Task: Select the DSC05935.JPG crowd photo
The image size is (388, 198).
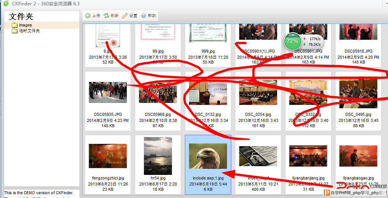Action: tap(108, 92)
